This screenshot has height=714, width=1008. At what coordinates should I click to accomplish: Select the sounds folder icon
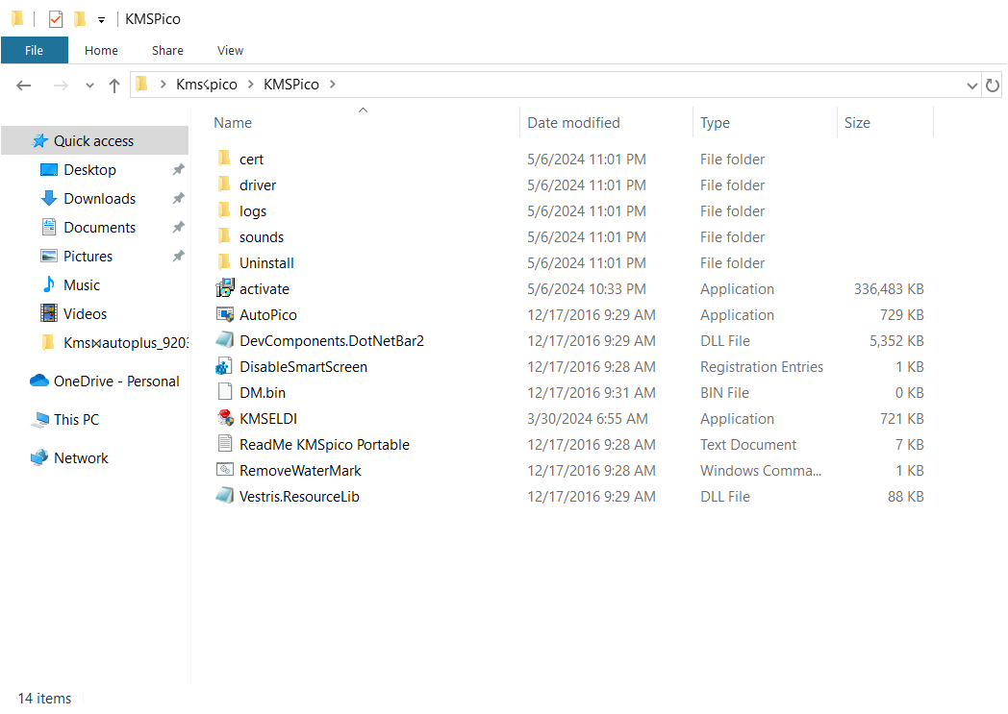(224, 237)
